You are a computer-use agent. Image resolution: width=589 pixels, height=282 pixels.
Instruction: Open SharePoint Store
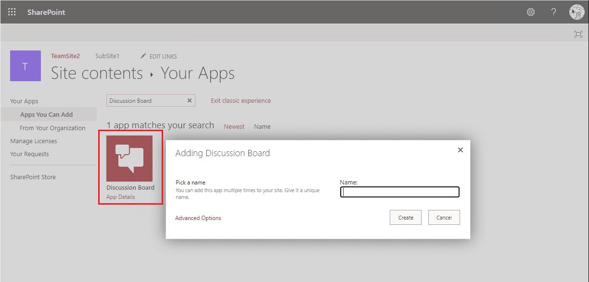pyautogui.click(x=33, y=177)
